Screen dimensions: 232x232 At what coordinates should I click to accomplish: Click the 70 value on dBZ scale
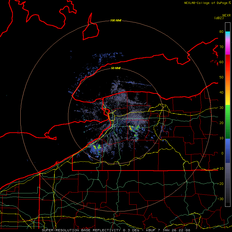(x=221, y=47)
